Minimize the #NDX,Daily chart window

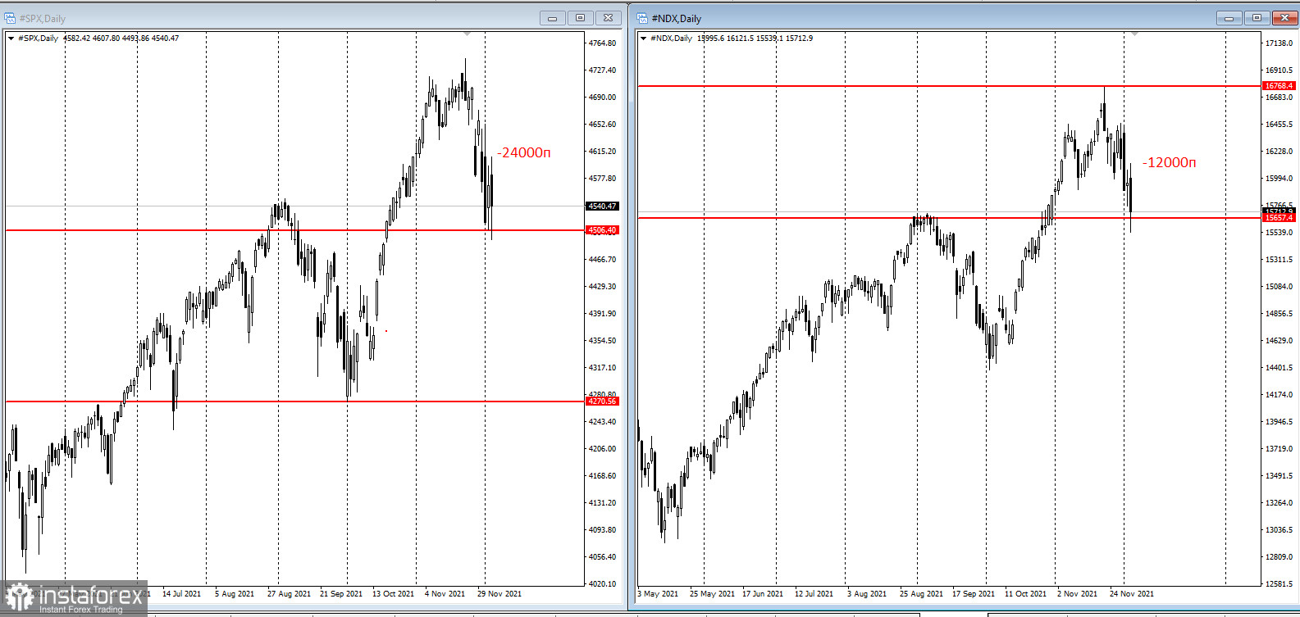[x=1229, y=18]
